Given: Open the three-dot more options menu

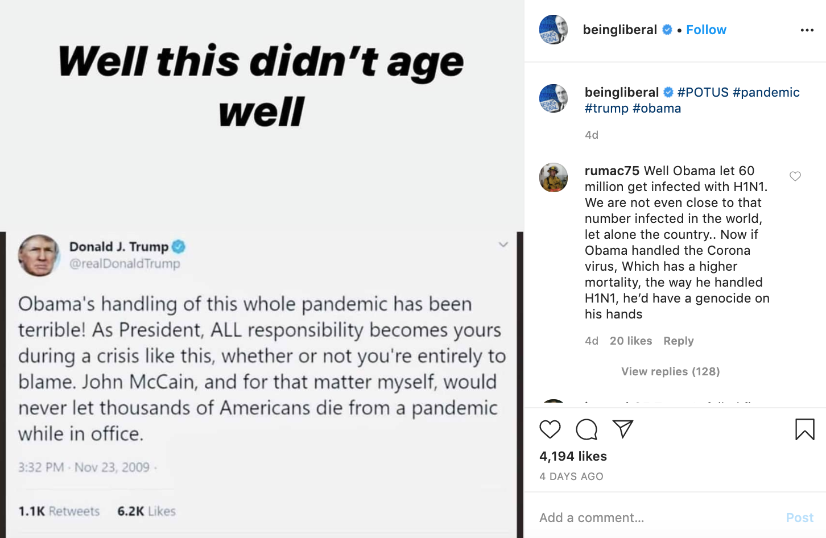Looking at the screenshot, I should (x=807, y=30).
